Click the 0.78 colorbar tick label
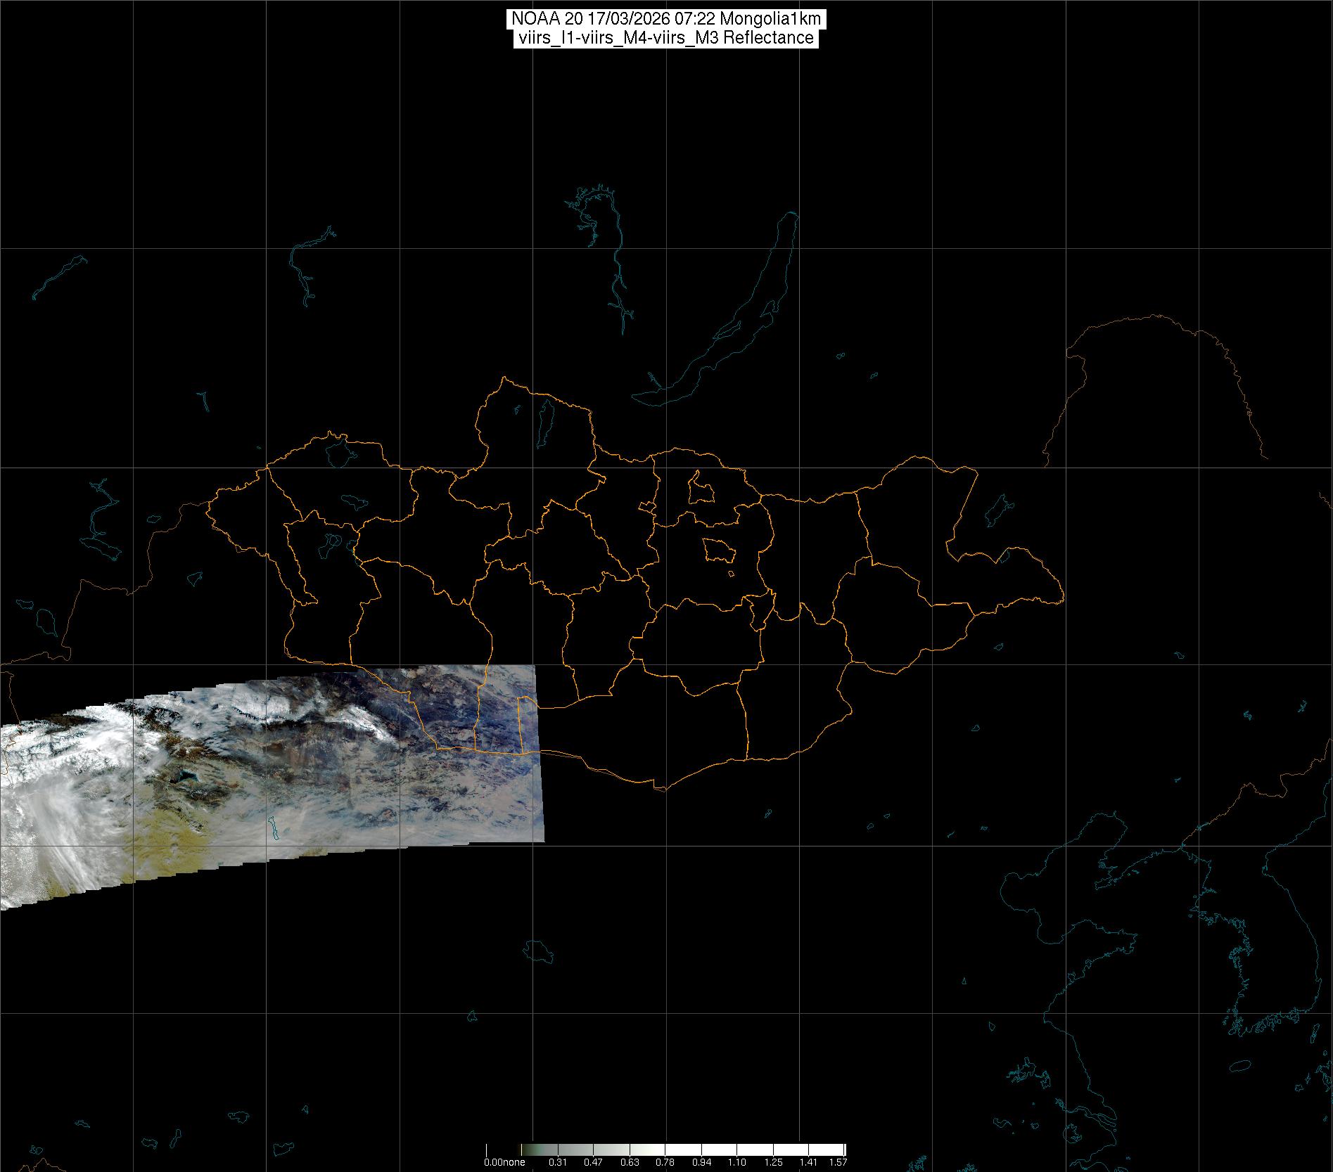This screenshot has height=1172, width=1333. [x=665, y=1162]
